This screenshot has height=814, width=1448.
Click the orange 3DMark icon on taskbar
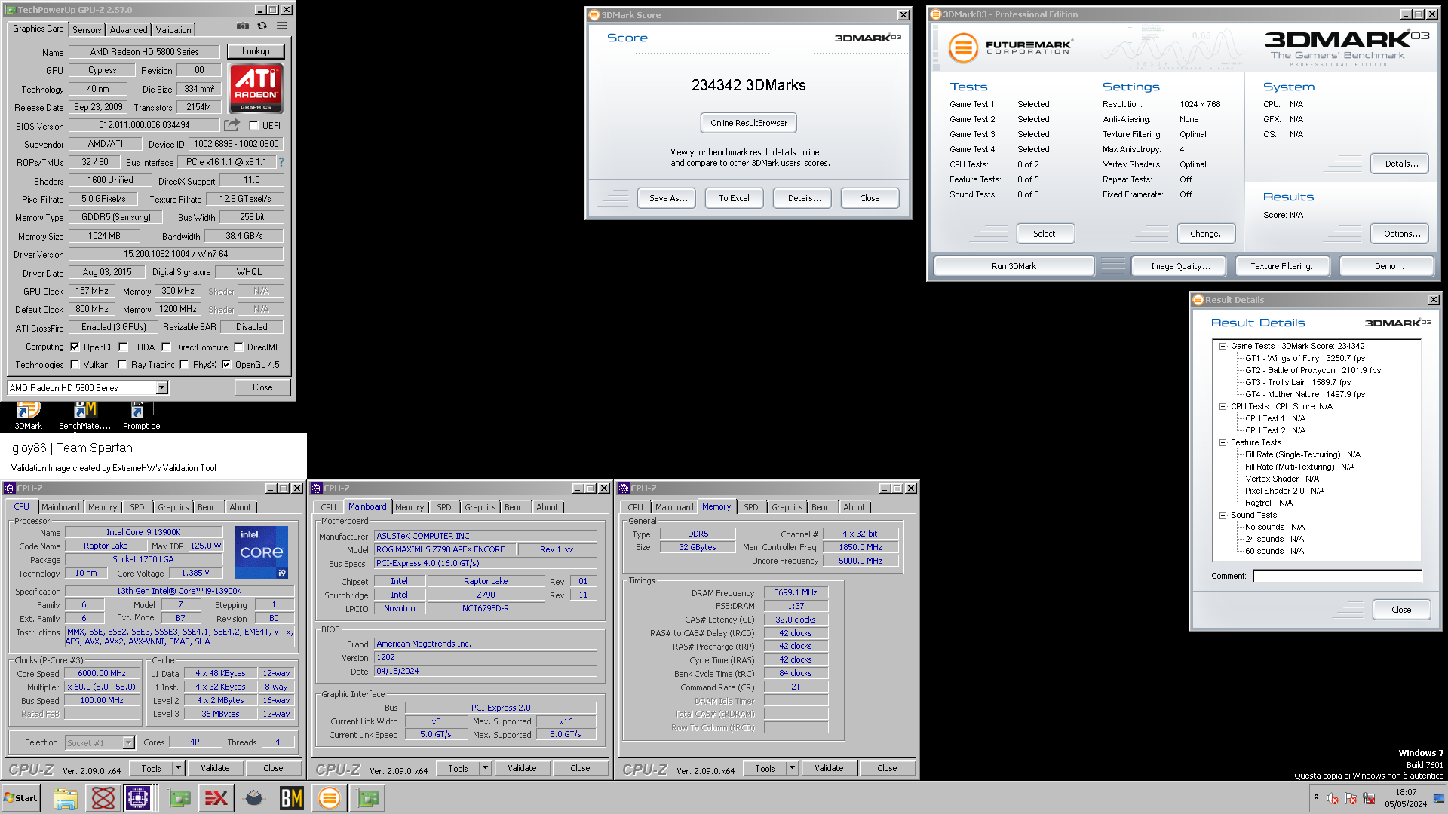point(330,798)
